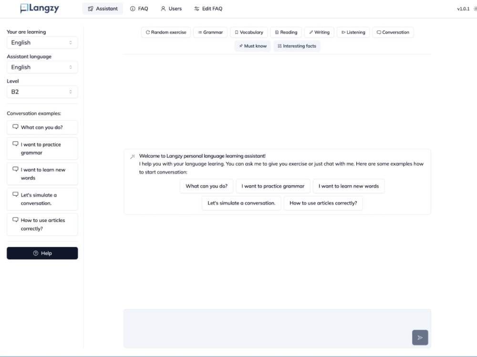
Task: Click chat suggestion 'I want to practice grammar'
Action: pyautogui.click(x=273, y=186)
